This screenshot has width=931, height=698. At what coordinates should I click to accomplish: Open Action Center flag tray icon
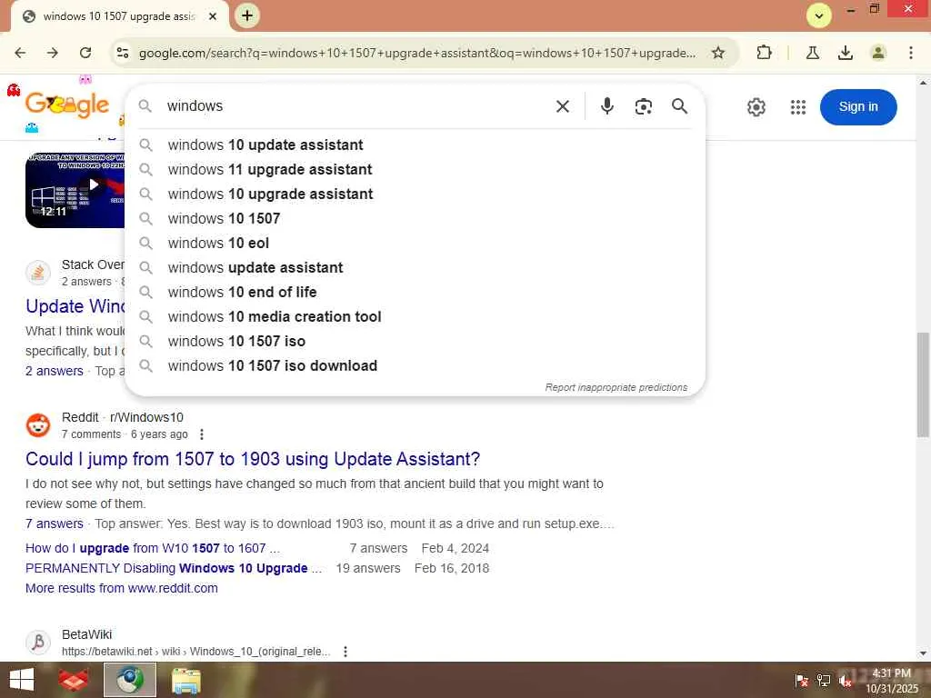click(801, 681)
